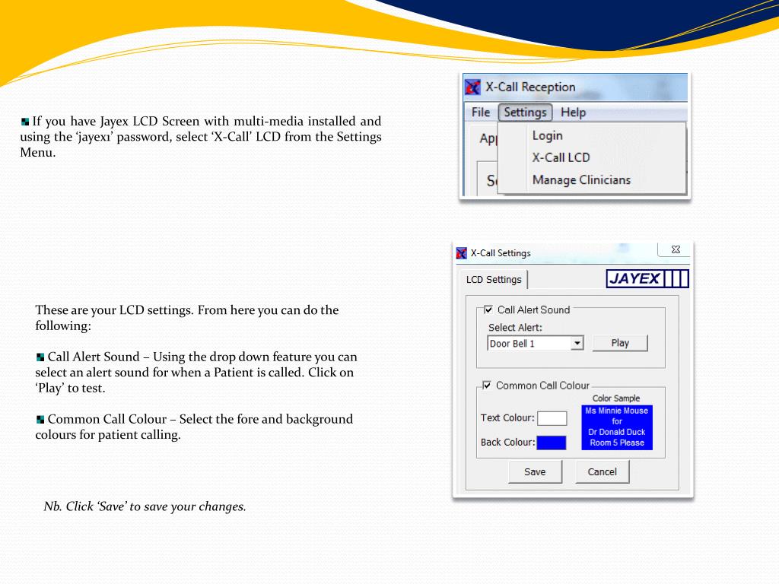This screenshot has width=779, height=584.
Task: Open the Help menu
Action: (x=574, y=113)
